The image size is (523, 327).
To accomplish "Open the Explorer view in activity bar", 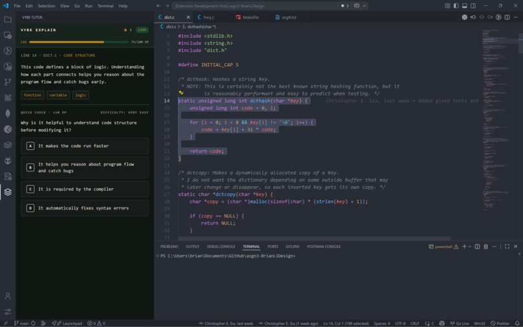I will pos(8,19).
